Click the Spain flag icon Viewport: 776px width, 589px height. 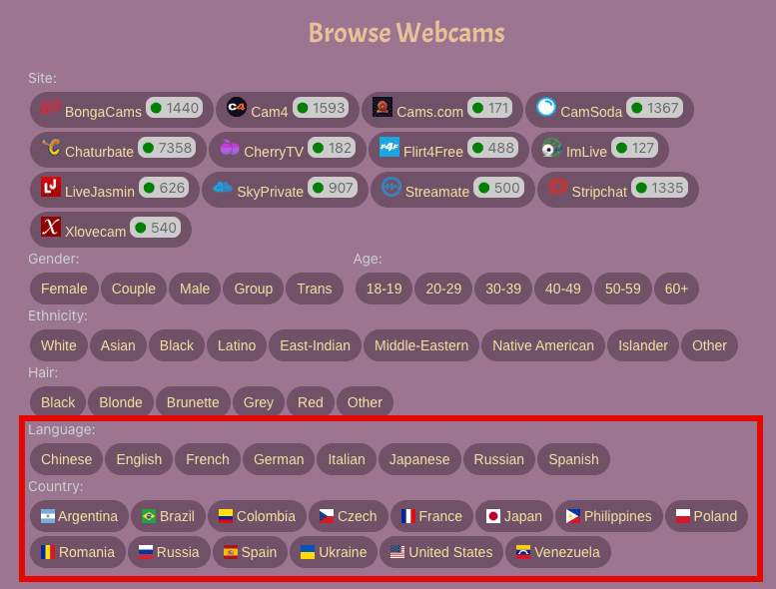[x=231, y=552]
